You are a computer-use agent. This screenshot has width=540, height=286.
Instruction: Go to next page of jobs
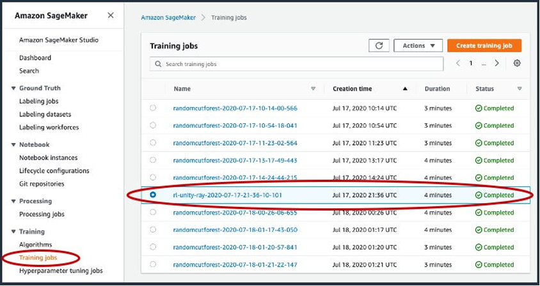496,63
